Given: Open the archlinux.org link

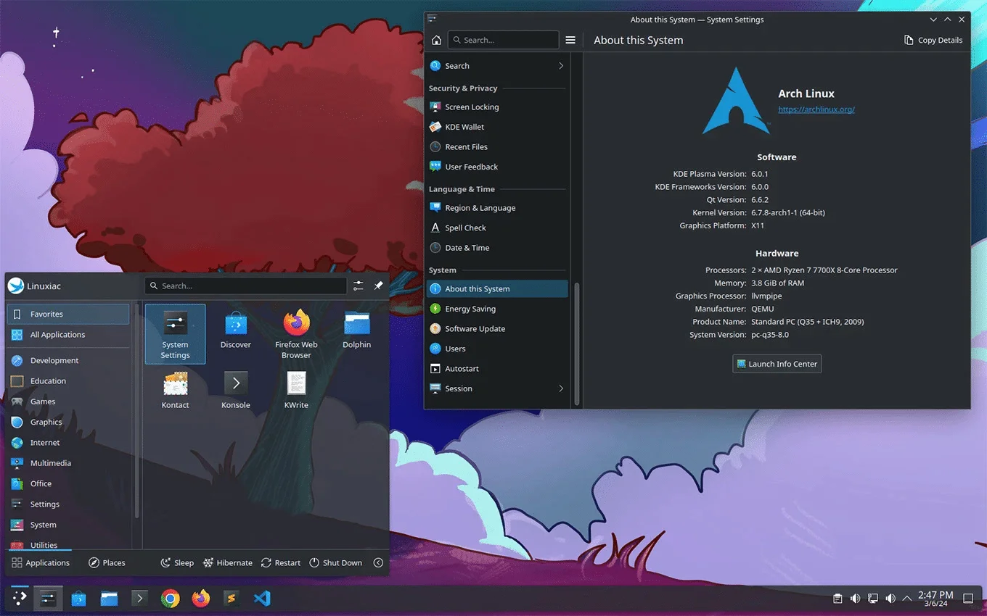Looking at the screenshot, I should point(816,109).
